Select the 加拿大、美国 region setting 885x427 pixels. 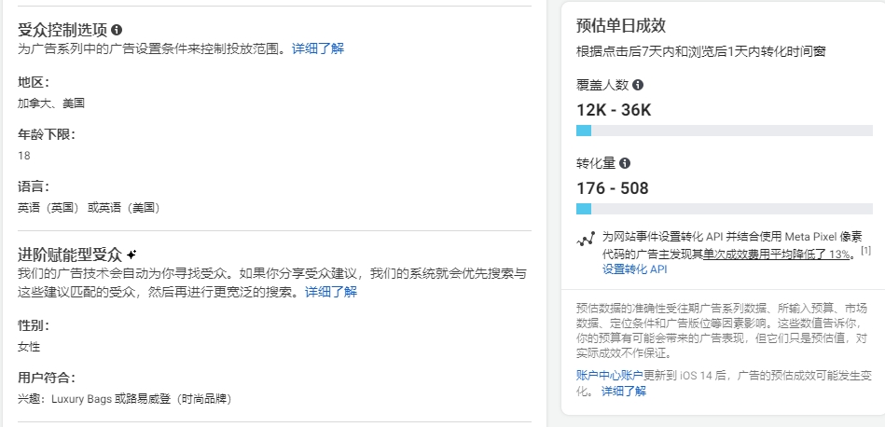(51, 103)
